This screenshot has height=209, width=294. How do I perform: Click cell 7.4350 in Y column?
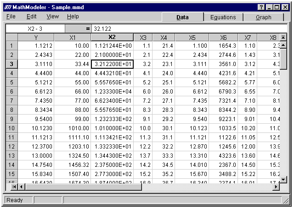pyautogui.click(x=36, y=101)
